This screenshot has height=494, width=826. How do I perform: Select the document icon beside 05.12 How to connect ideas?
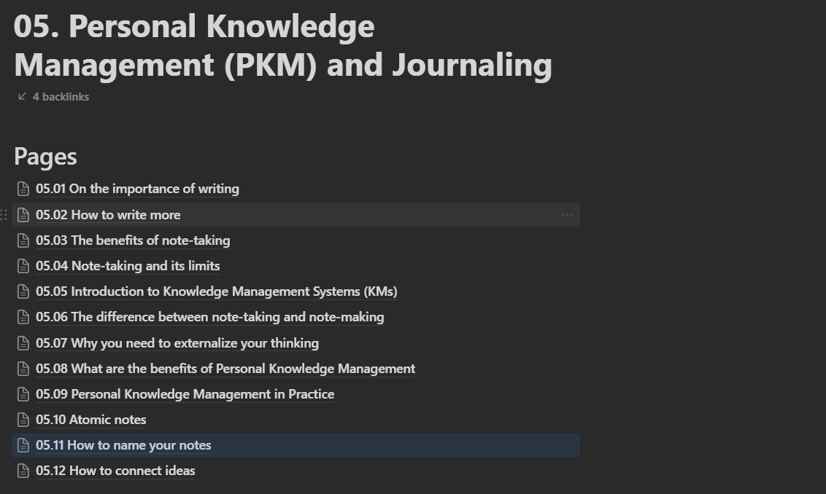(24, 471)
